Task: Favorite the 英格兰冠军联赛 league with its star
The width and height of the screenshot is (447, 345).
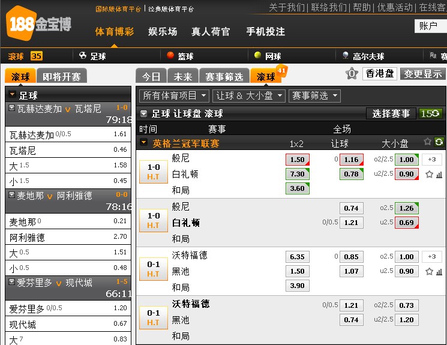Action: coord(427,142)
